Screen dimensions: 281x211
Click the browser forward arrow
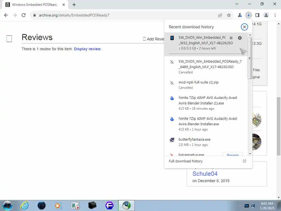point(15,15)
